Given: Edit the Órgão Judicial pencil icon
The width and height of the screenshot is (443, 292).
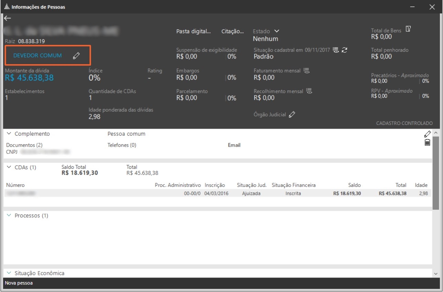Looking at the screenshot, I should tap(292, 115).
